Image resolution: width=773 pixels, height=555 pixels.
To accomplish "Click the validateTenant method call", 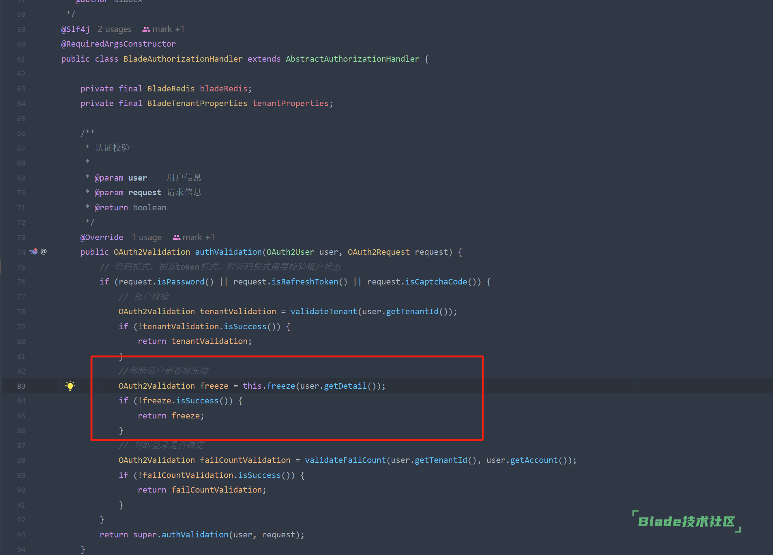I will (324, 311).
